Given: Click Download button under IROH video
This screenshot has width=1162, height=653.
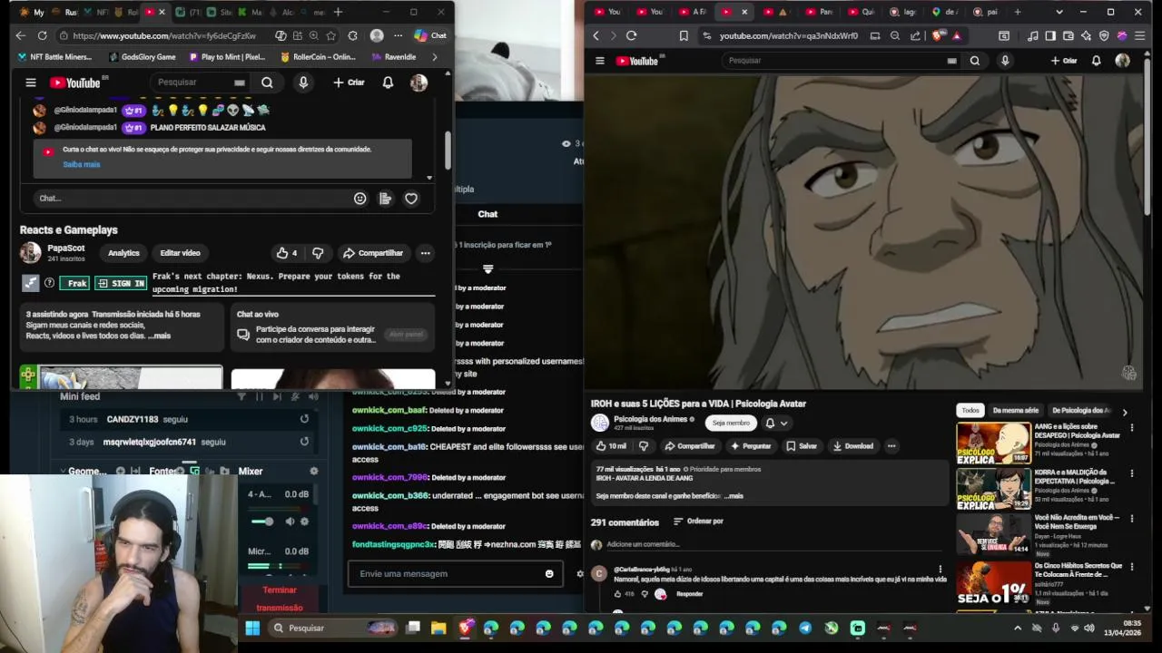Looking at the screenshot, I should [x=852, y=446].
